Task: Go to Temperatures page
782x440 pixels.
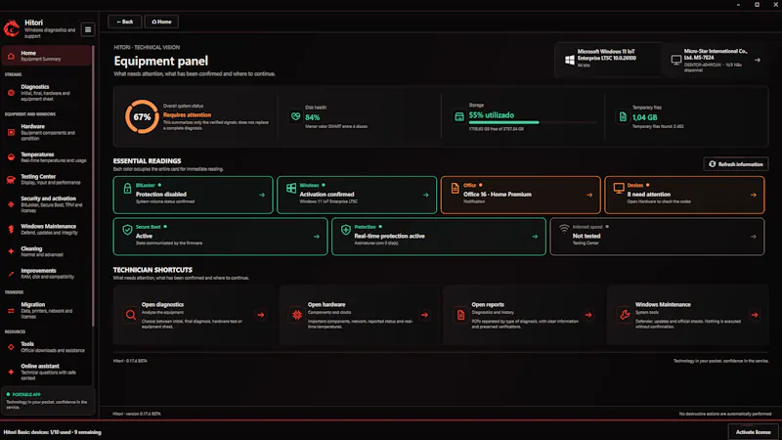Action: tap(46, 157)
